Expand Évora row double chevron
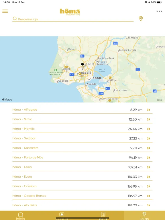Viewport: 165px width, 220px height. 148,177
